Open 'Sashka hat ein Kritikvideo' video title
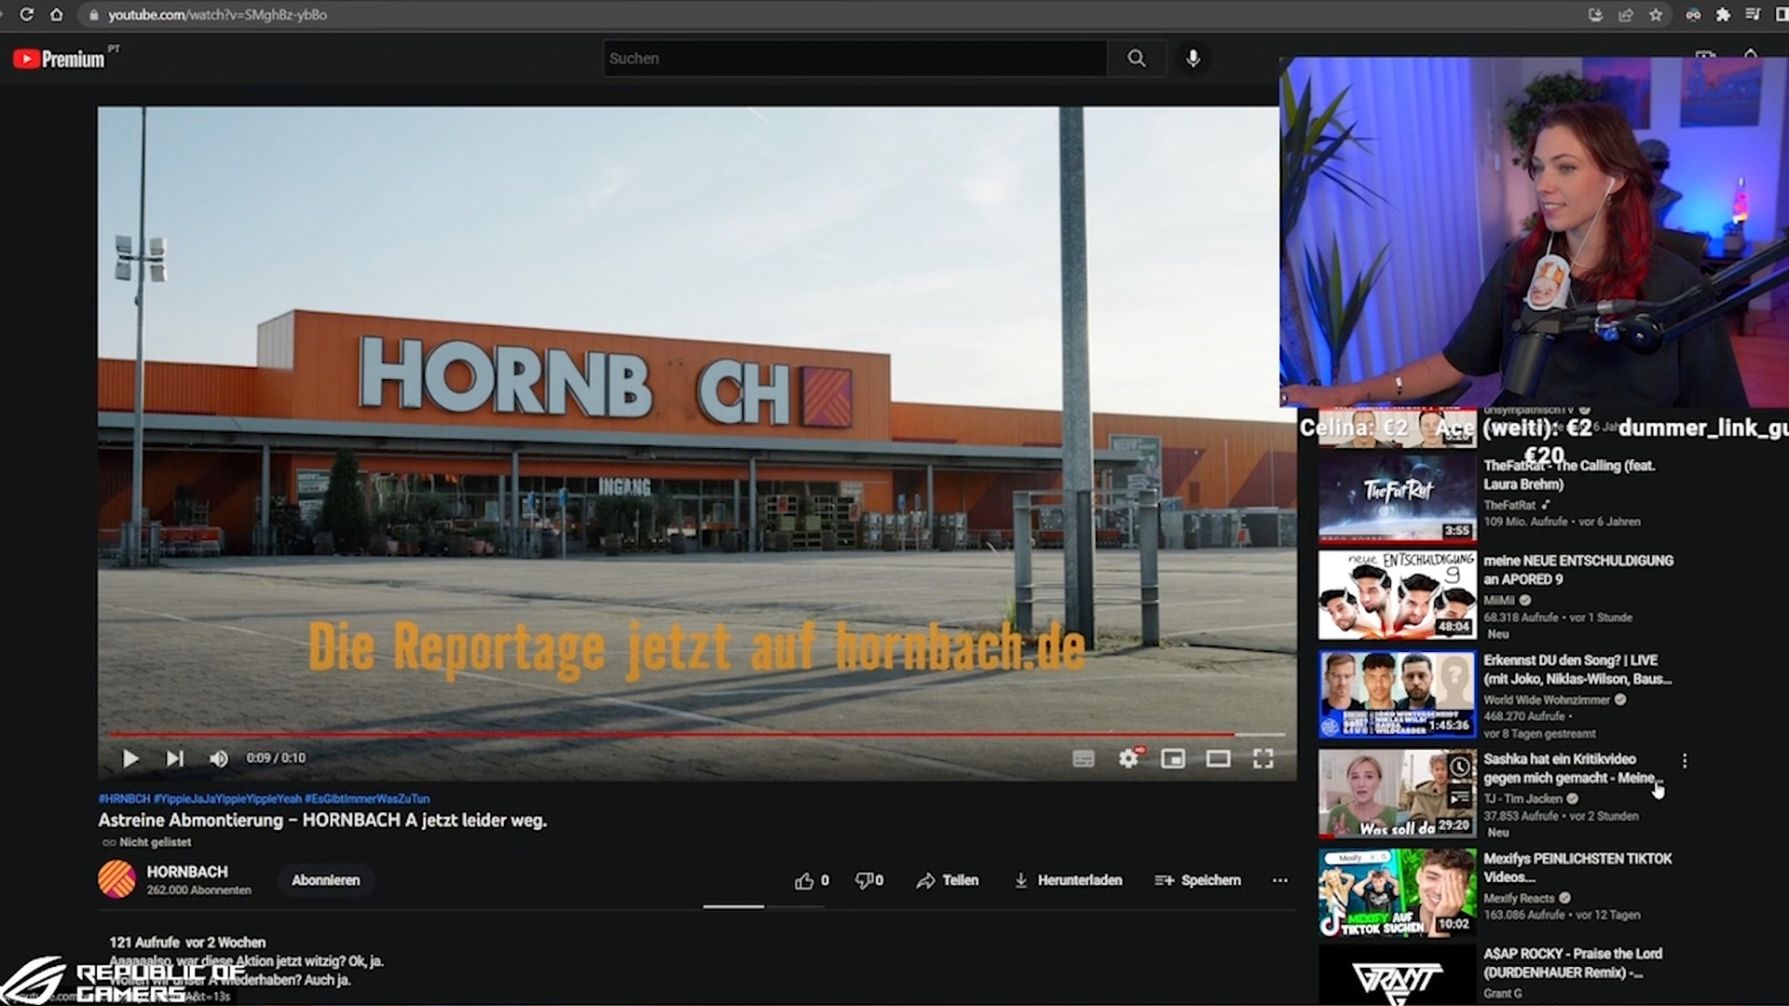Image resolution: width=1789 pixels, height=1006 pixels. 1573,768
